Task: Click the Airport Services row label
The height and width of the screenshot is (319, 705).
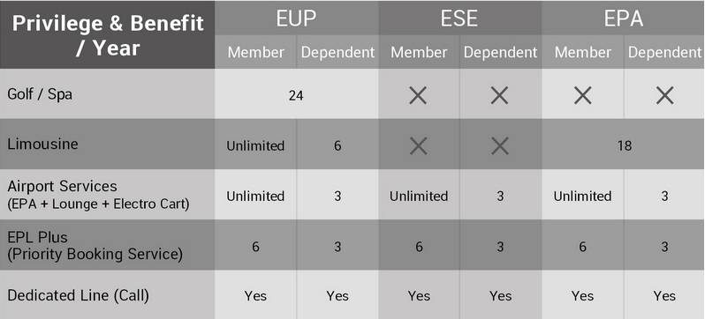Action: pos(98,195)
